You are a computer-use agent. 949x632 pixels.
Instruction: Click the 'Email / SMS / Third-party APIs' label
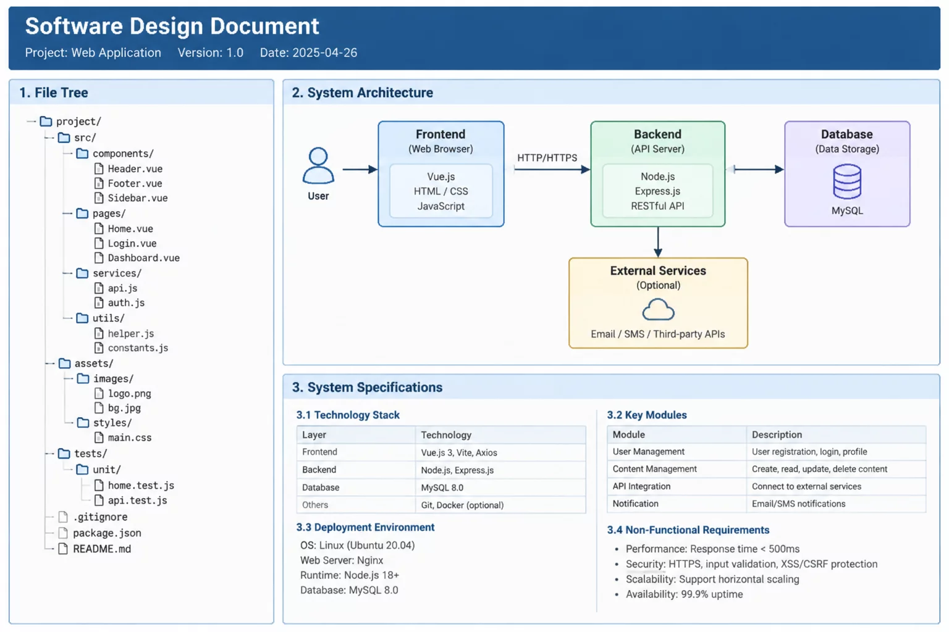click(x=658, y=334)
